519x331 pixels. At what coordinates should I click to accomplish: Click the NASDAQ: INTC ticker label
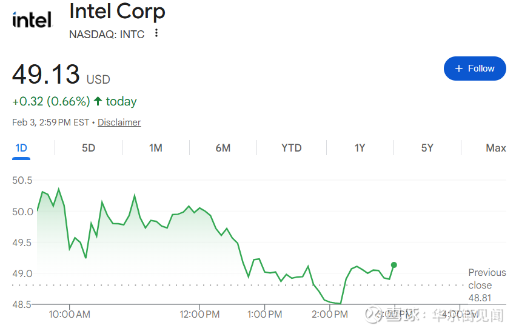pyautogui.click(x=107, y=34)
